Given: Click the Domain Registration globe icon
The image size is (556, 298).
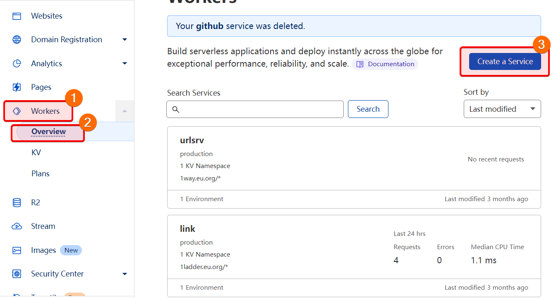Looking at the screenshot, I should point(17,40).
